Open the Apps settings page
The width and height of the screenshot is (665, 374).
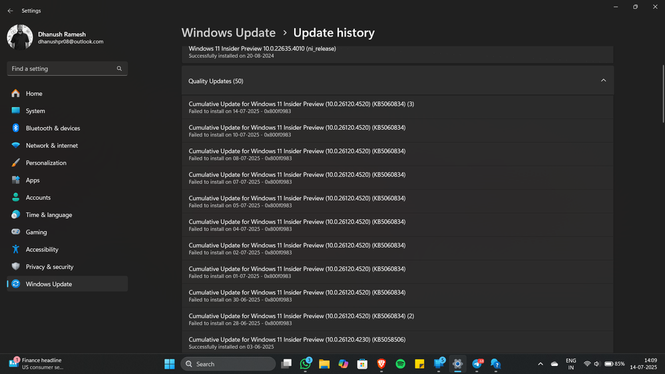(67, 180)
